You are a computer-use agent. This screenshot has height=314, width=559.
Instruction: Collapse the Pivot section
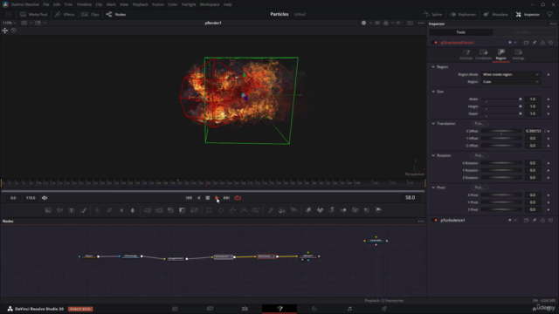point(433,188)
